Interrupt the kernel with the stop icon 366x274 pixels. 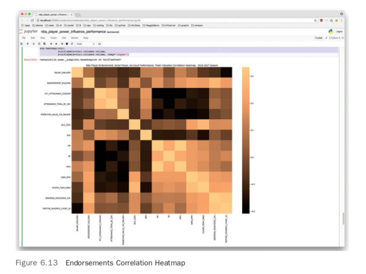[x=67, y=44]
